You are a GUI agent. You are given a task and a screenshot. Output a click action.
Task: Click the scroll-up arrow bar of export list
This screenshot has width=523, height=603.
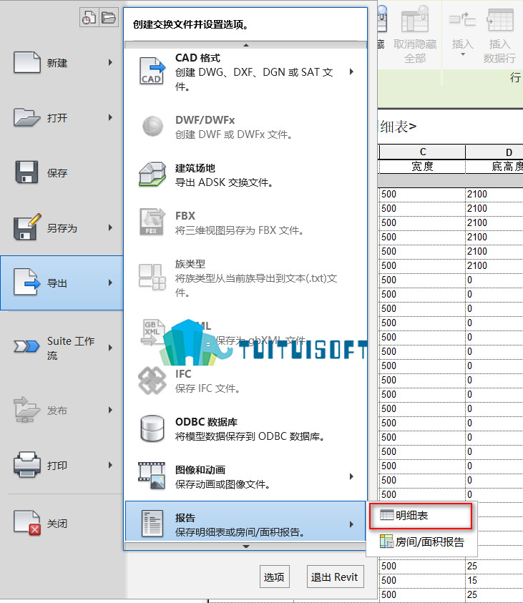coord(246,45)
